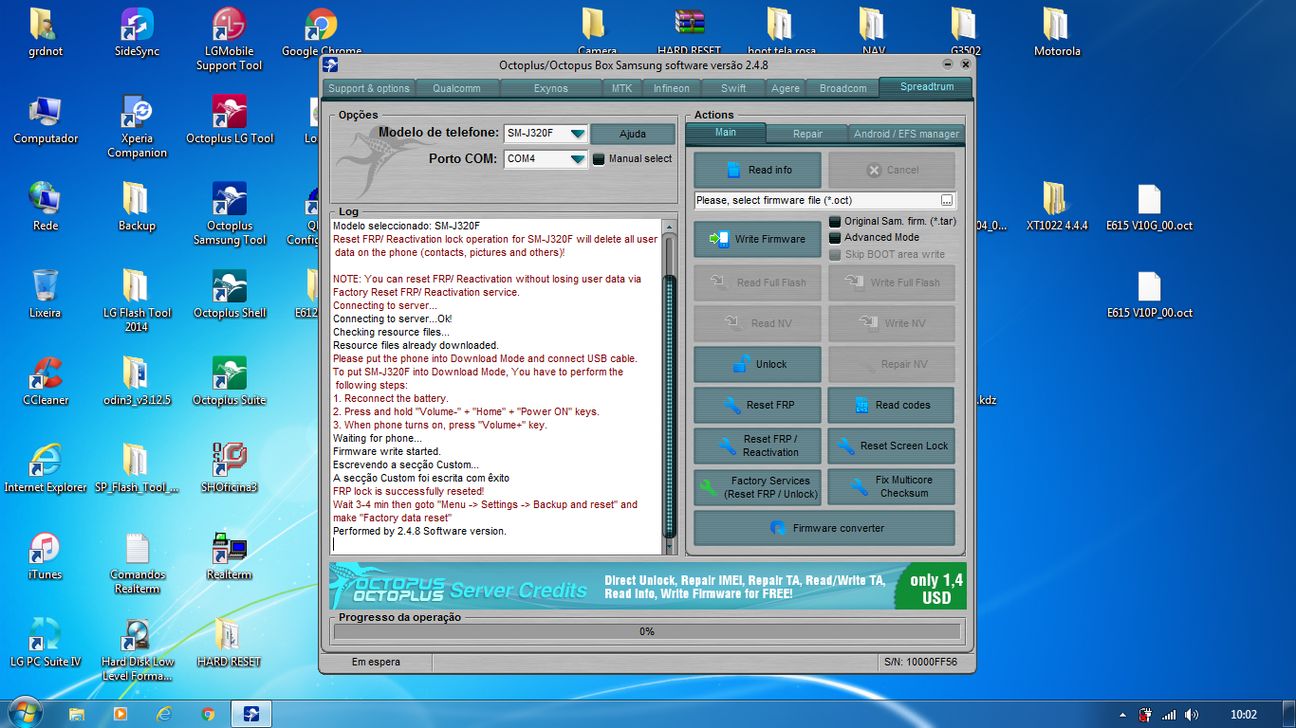Open Hard Disk Low Level Format shortcut

pos(138,650)
